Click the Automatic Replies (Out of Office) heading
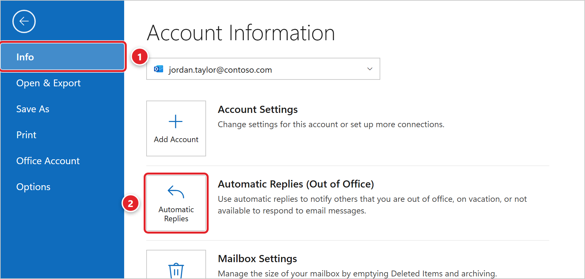 click(296, 184)
